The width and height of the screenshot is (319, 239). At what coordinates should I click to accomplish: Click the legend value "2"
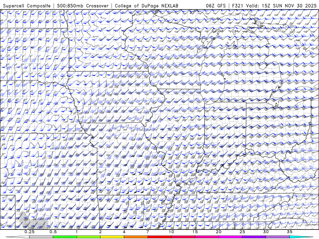click(x=100, y=232)
